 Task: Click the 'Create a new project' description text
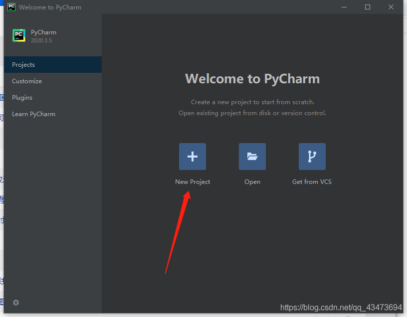(x=252, y=102)
